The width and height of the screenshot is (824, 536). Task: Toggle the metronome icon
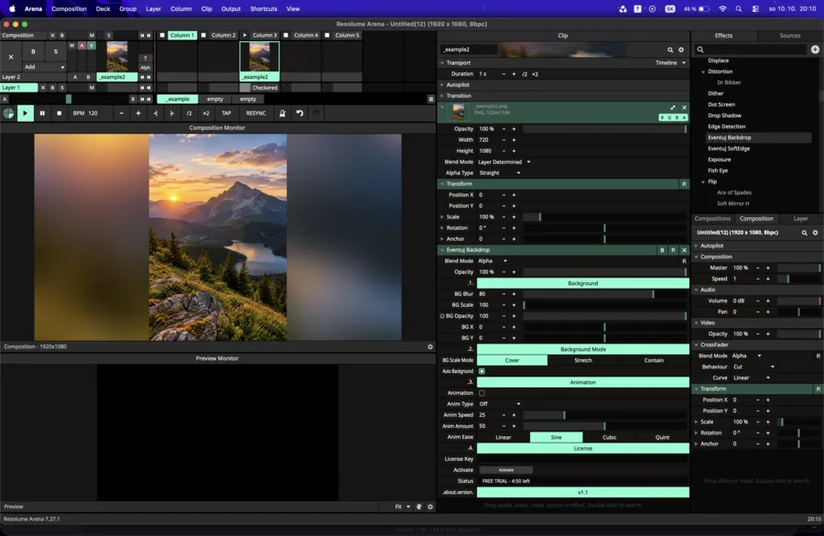click(x=282, y=113)
